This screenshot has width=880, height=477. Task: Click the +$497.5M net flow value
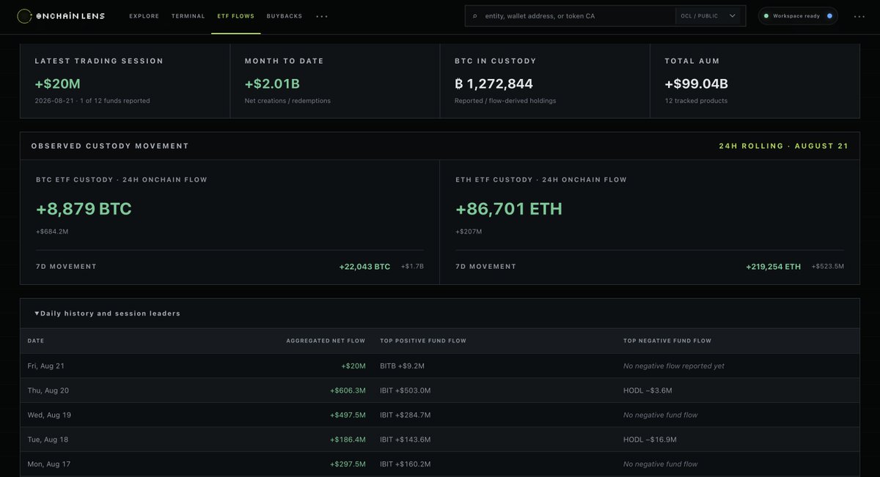348,415
